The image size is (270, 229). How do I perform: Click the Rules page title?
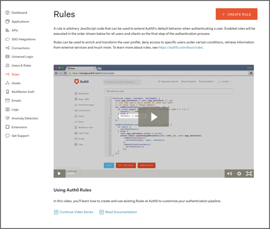point(64,14)
